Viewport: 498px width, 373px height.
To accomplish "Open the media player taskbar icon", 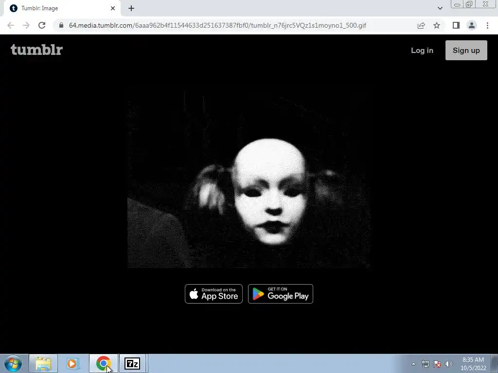I will click(x=72, y=363).
